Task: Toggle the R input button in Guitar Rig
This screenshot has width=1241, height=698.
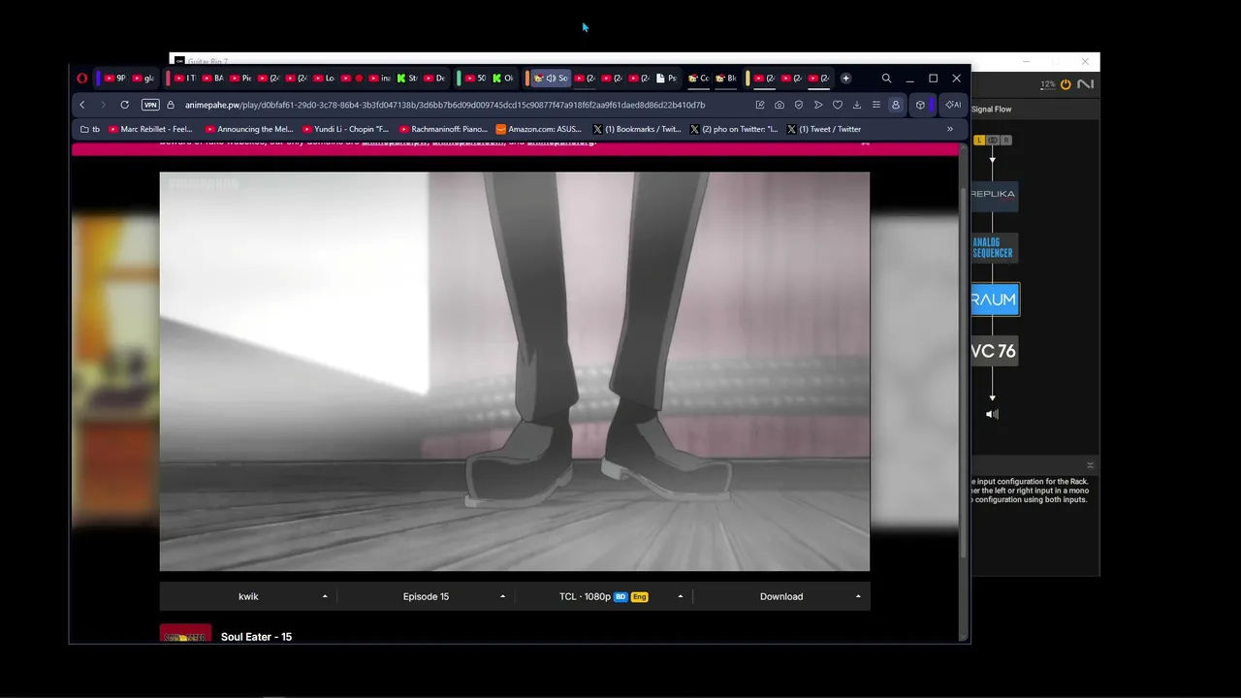Action: point(1005,141)
